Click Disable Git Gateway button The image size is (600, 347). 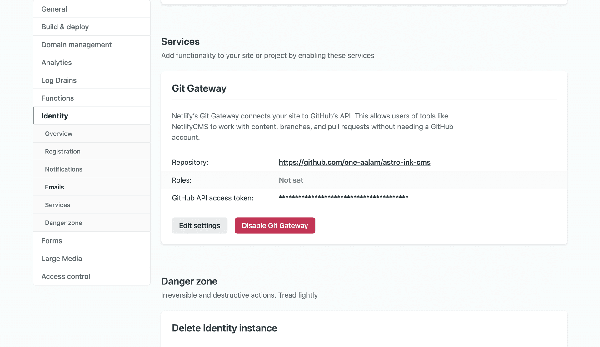(x=275, y=225)
